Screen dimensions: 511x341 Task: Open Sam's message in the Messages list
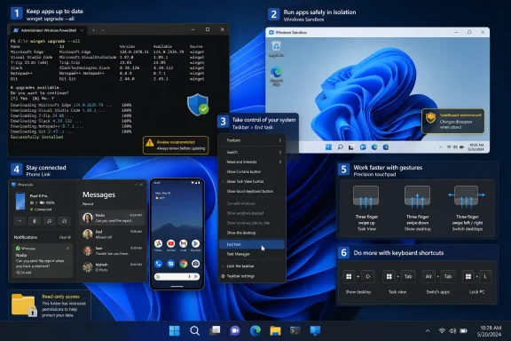point(112,250)
